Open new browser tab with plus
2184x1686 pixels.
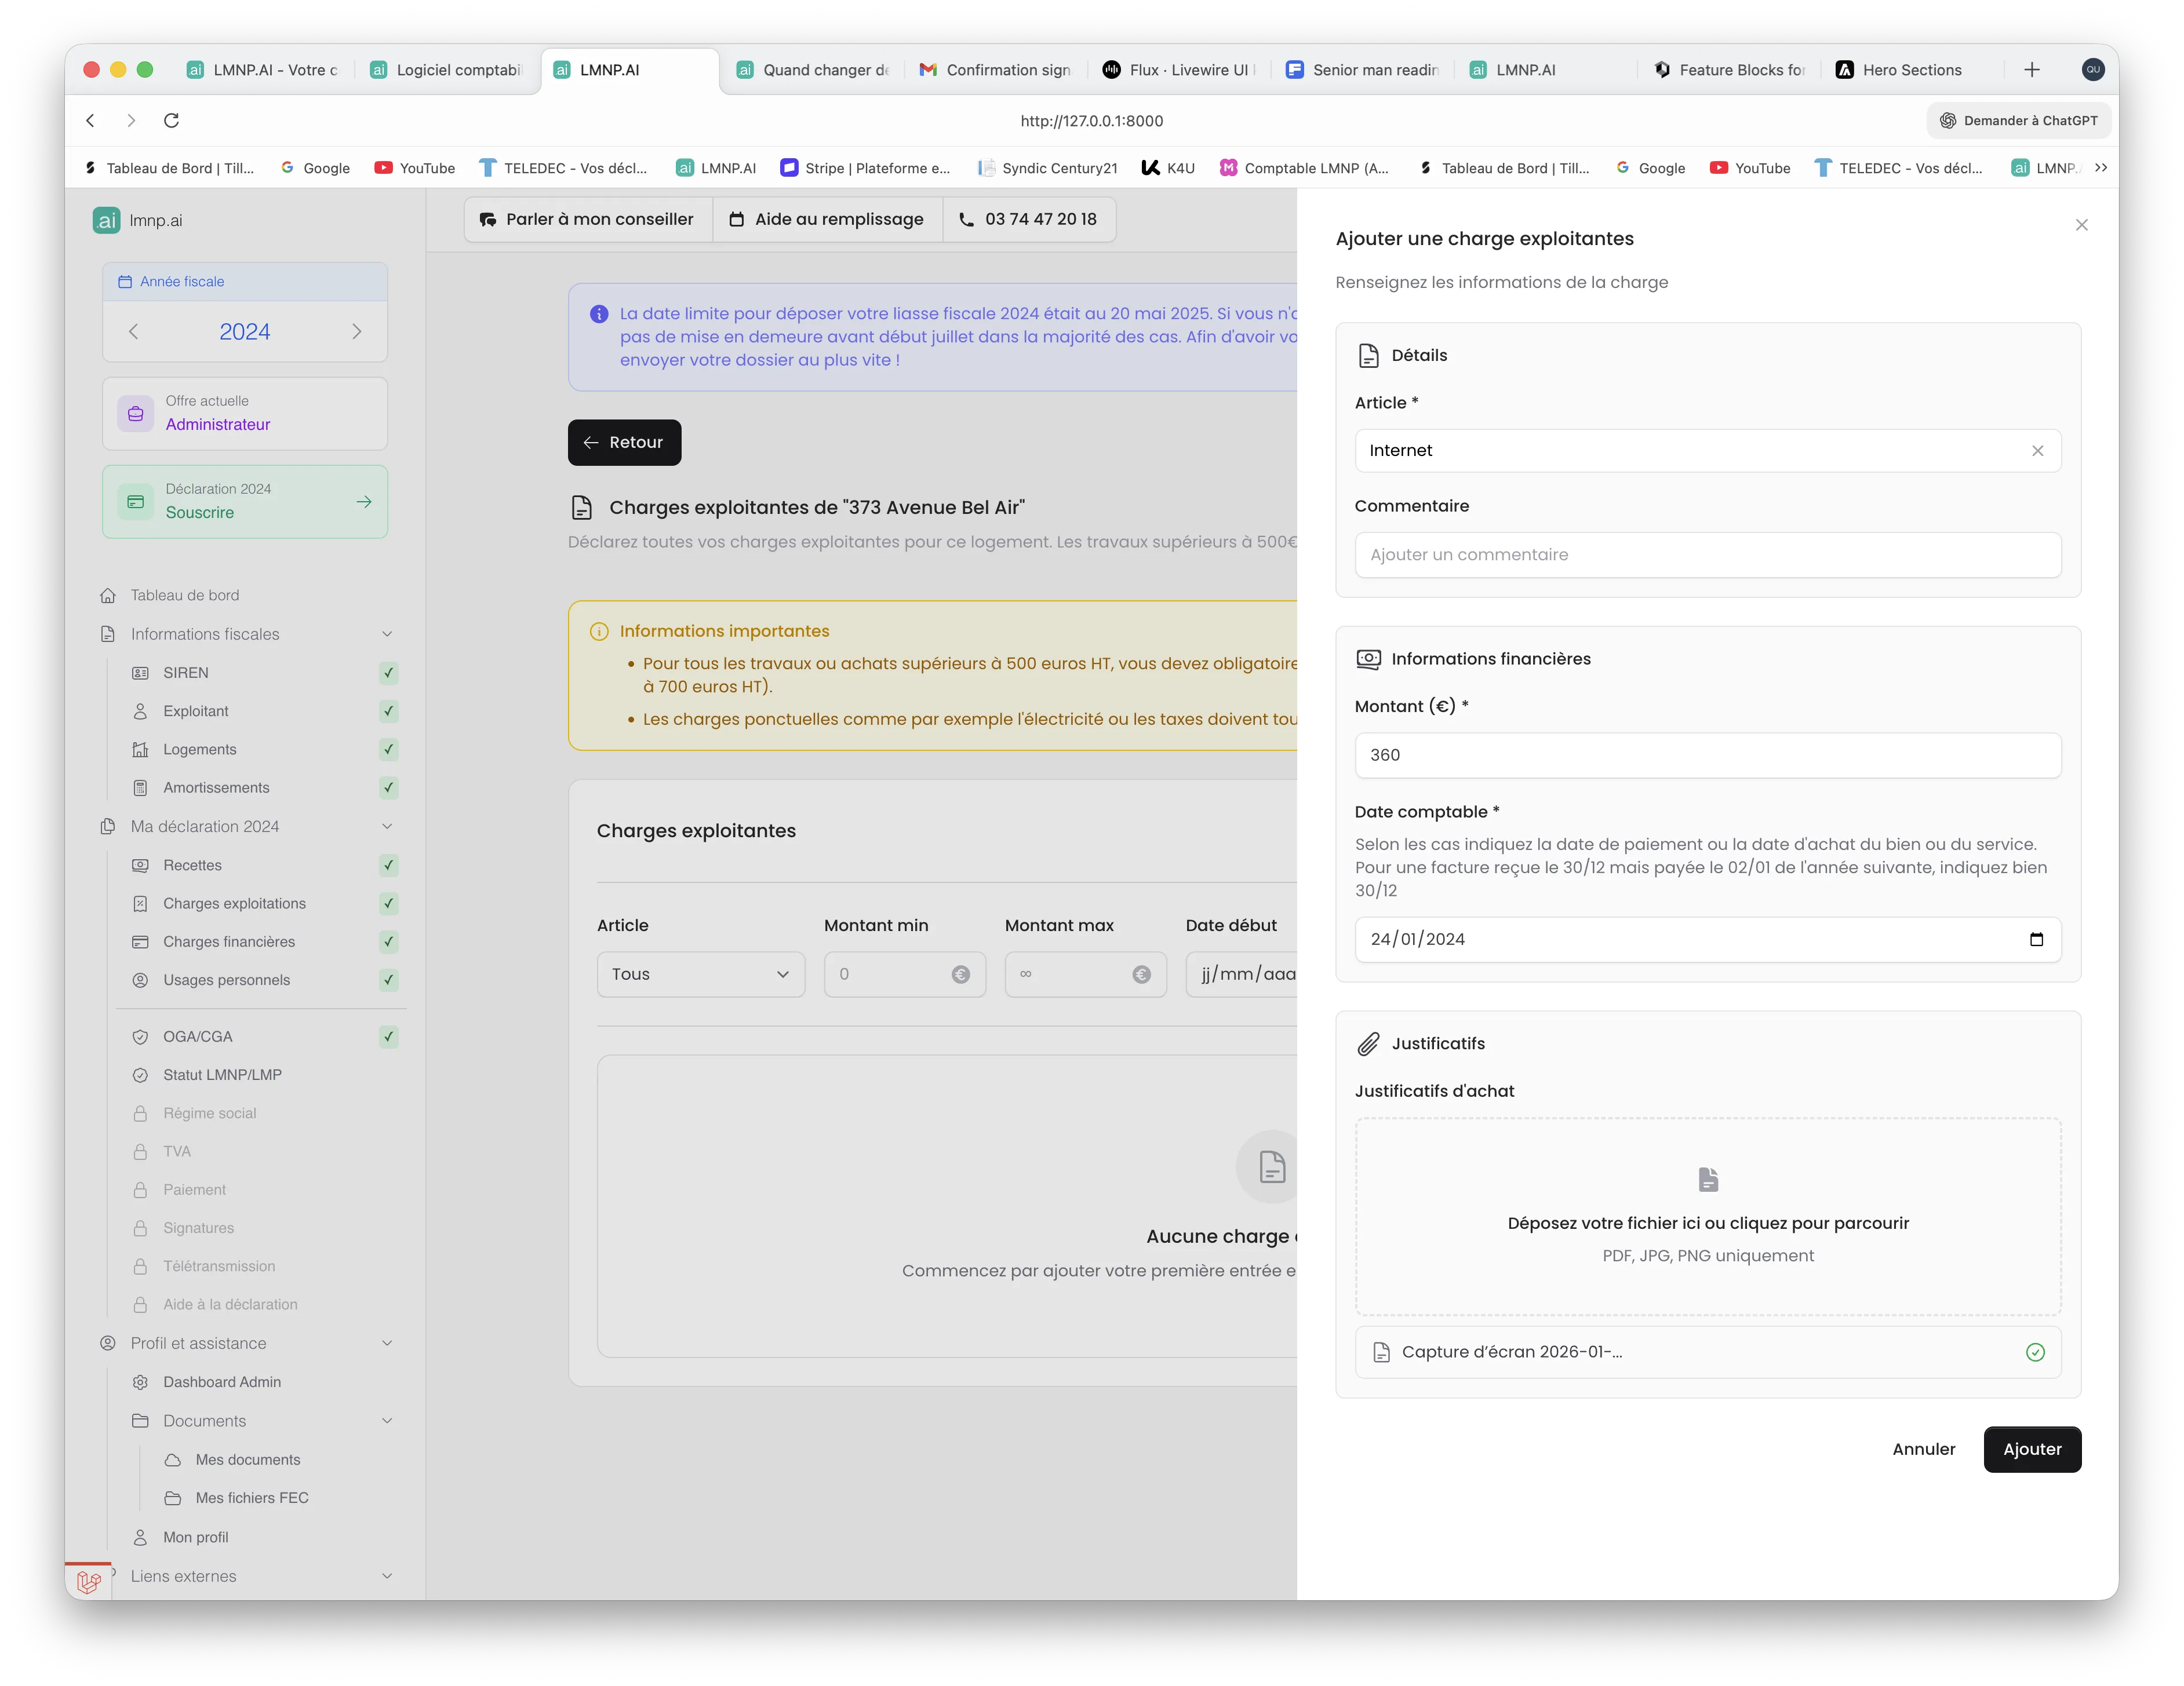click(2031, 70)
